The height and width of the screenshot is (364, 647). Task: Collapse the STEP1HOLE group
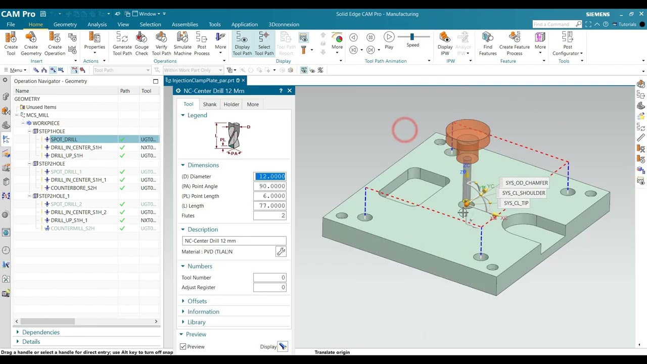[x=30, y=131]
